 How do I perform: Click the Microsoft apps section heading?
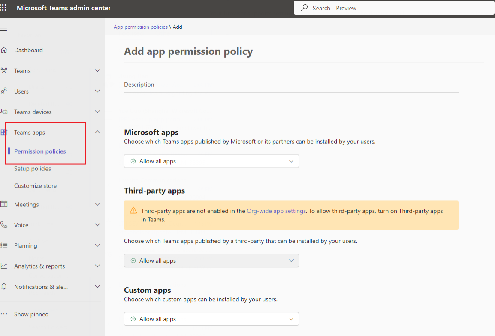tap(151, 132)
